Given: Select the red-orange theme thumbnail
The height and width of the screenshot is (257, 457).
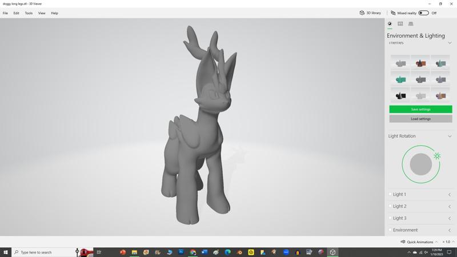Looking at the screenshot, I should (420, 63).
